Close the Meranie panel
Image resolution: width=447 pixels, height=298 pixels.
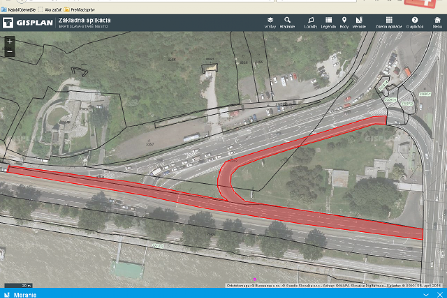click(439, 294)
